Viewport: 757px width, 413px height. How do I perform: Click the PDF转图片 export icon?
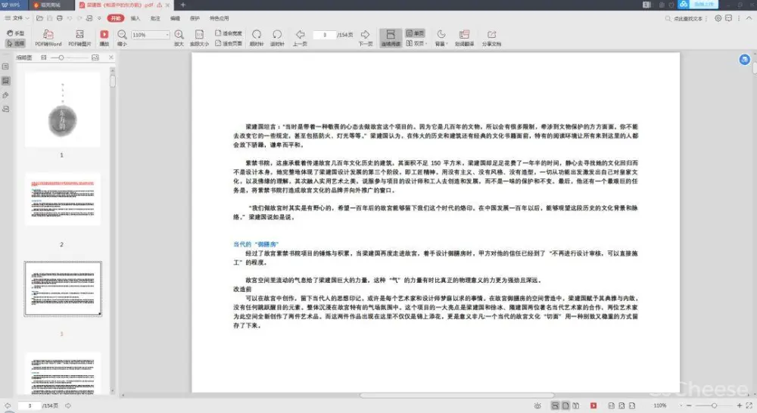point(79,35)
